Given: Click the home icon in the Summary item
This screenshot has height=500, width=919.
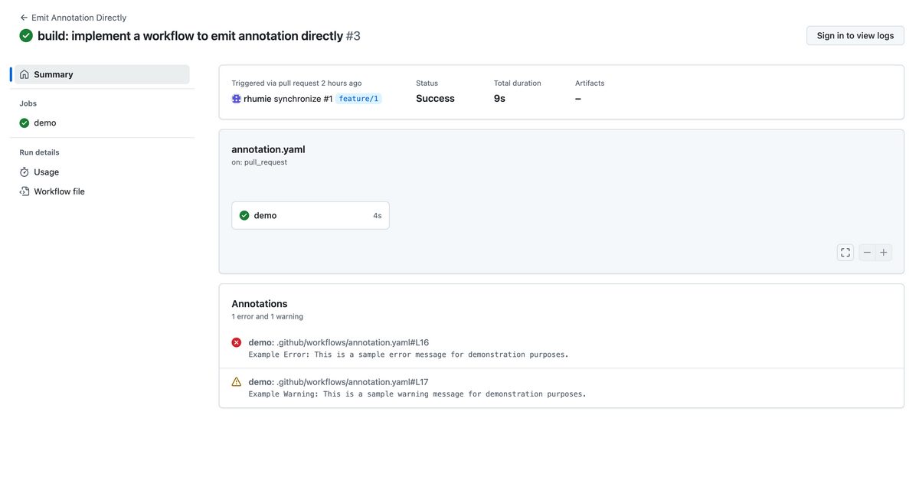Looking at the screenshot, I should 25,74.
